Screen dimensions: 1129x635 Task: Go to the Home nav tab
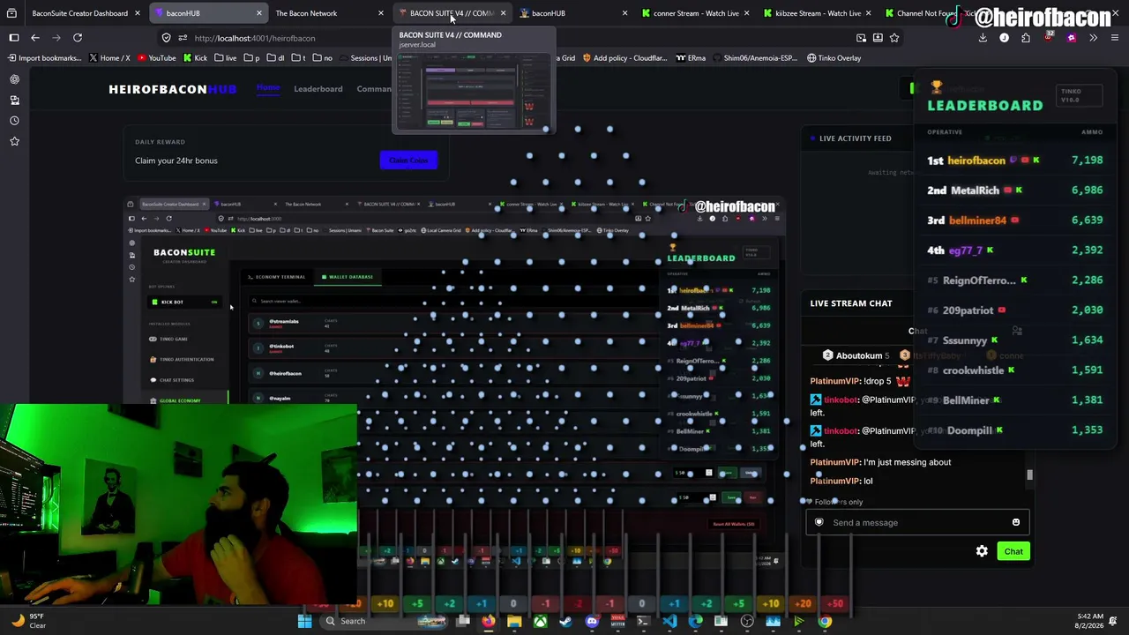pos(268,88)
